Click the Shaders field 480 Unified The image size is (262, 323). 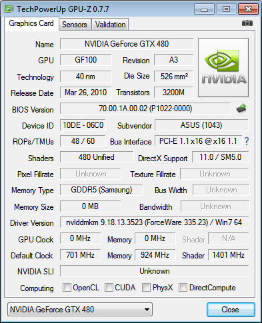(97, 157)
